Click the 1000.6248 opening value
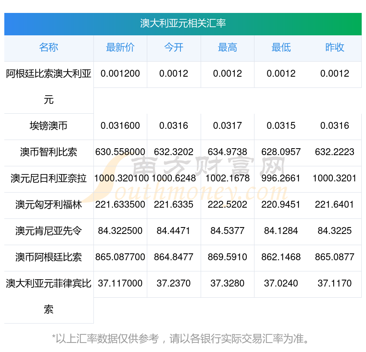366x352 pixels. [x=174, y=178]
